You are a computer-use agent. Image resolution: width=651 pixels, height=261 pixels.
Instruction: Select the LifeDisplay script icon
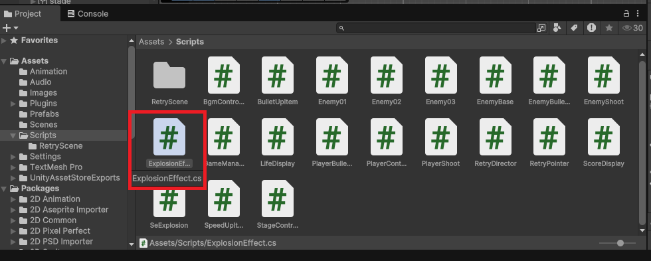coord(278,137)
